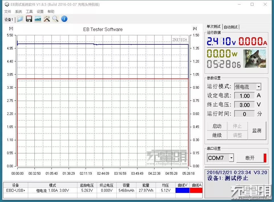Click the voltage reading display
Viewport: 274px width, 202px height.
point(221,42)
